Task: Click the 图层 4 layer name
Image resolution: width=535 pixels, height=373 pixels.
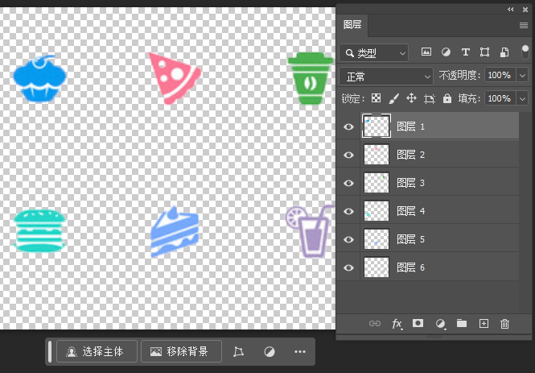Action: click(411, 211)
